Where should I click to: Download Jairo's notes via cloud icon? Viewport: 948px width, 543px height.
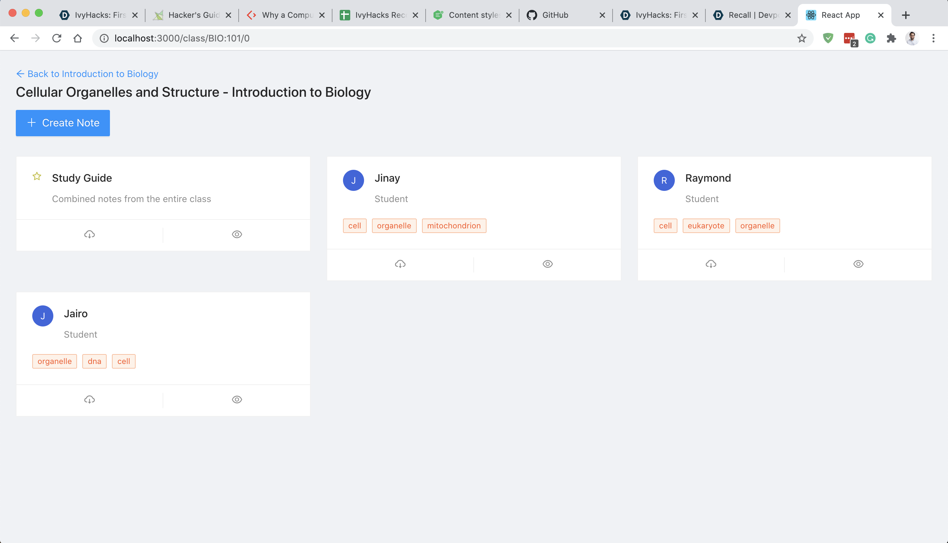pyautogui.click(x=90, y=400)
